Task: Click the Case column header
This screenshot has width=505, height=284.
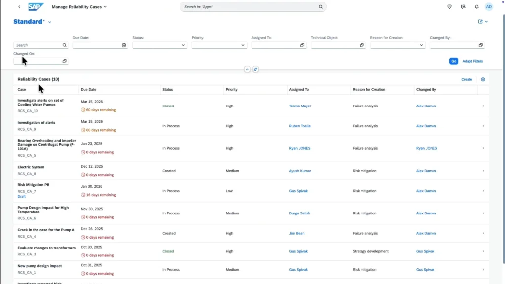Action: (x=22, y=90)
